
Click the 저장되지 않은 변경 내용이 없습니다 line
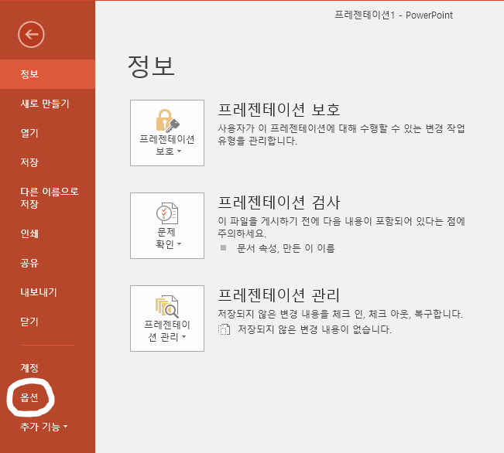pos(314,329)
